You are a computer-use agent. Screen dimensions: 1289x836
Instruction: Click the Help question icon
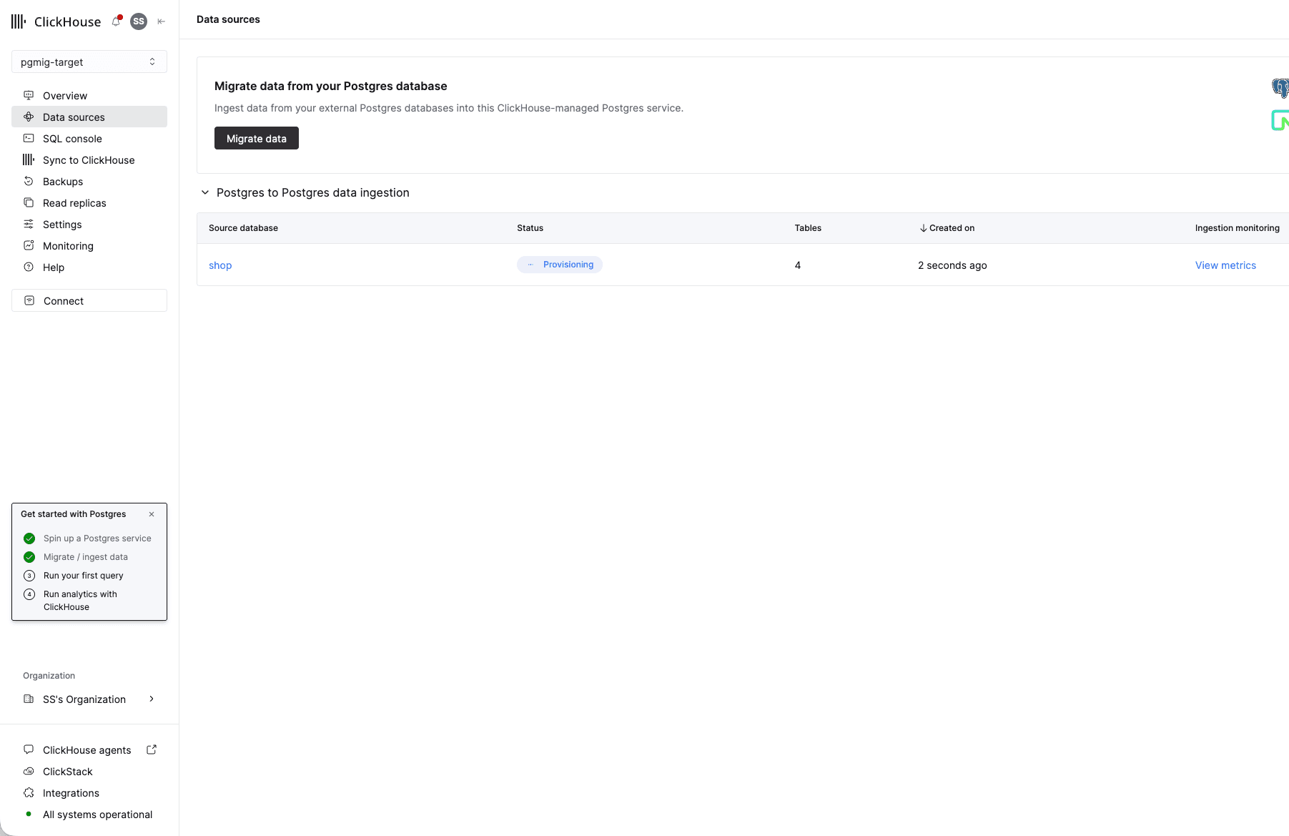[x=29, y=267]
